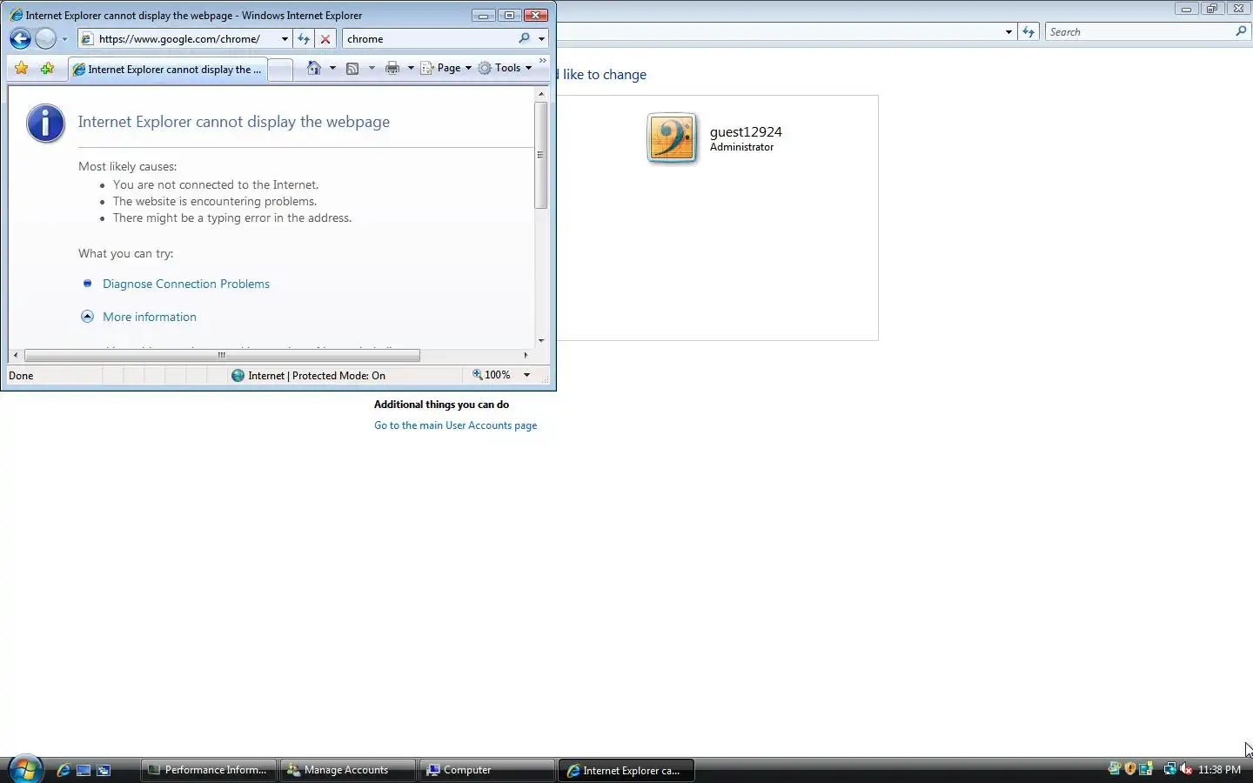Open the Tools menu
Screen dimensions: 1253x783
[505, 68]
